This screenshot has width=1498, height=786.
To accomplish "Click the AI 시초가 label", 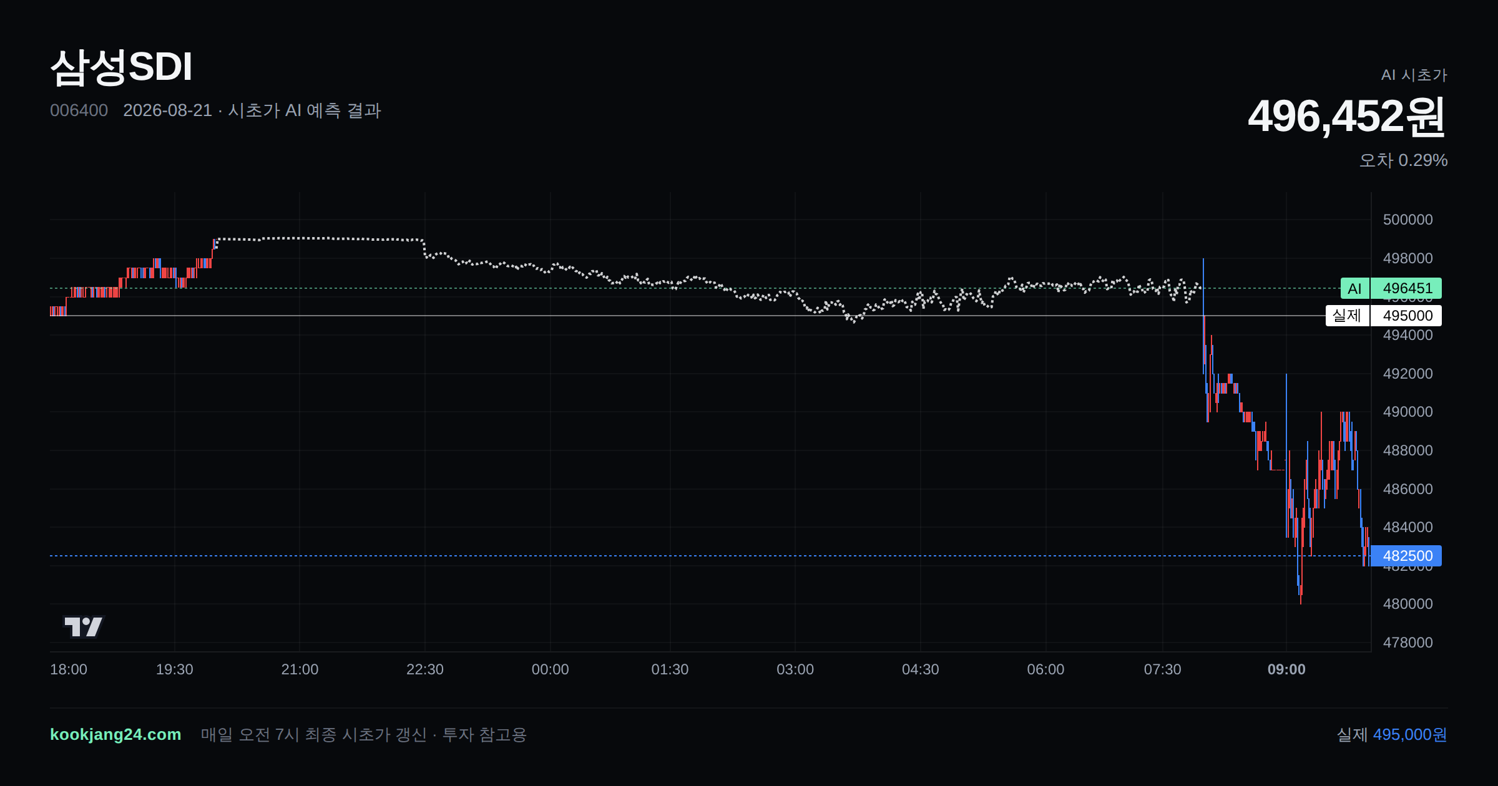I will click(x=1414, y=75).
